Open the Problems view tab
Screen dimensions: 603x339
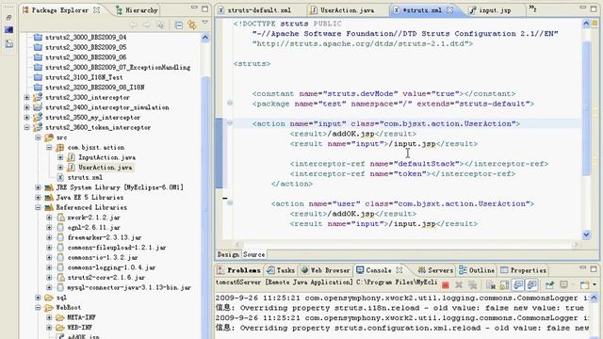pyautogui.click(x=238, y=270)
